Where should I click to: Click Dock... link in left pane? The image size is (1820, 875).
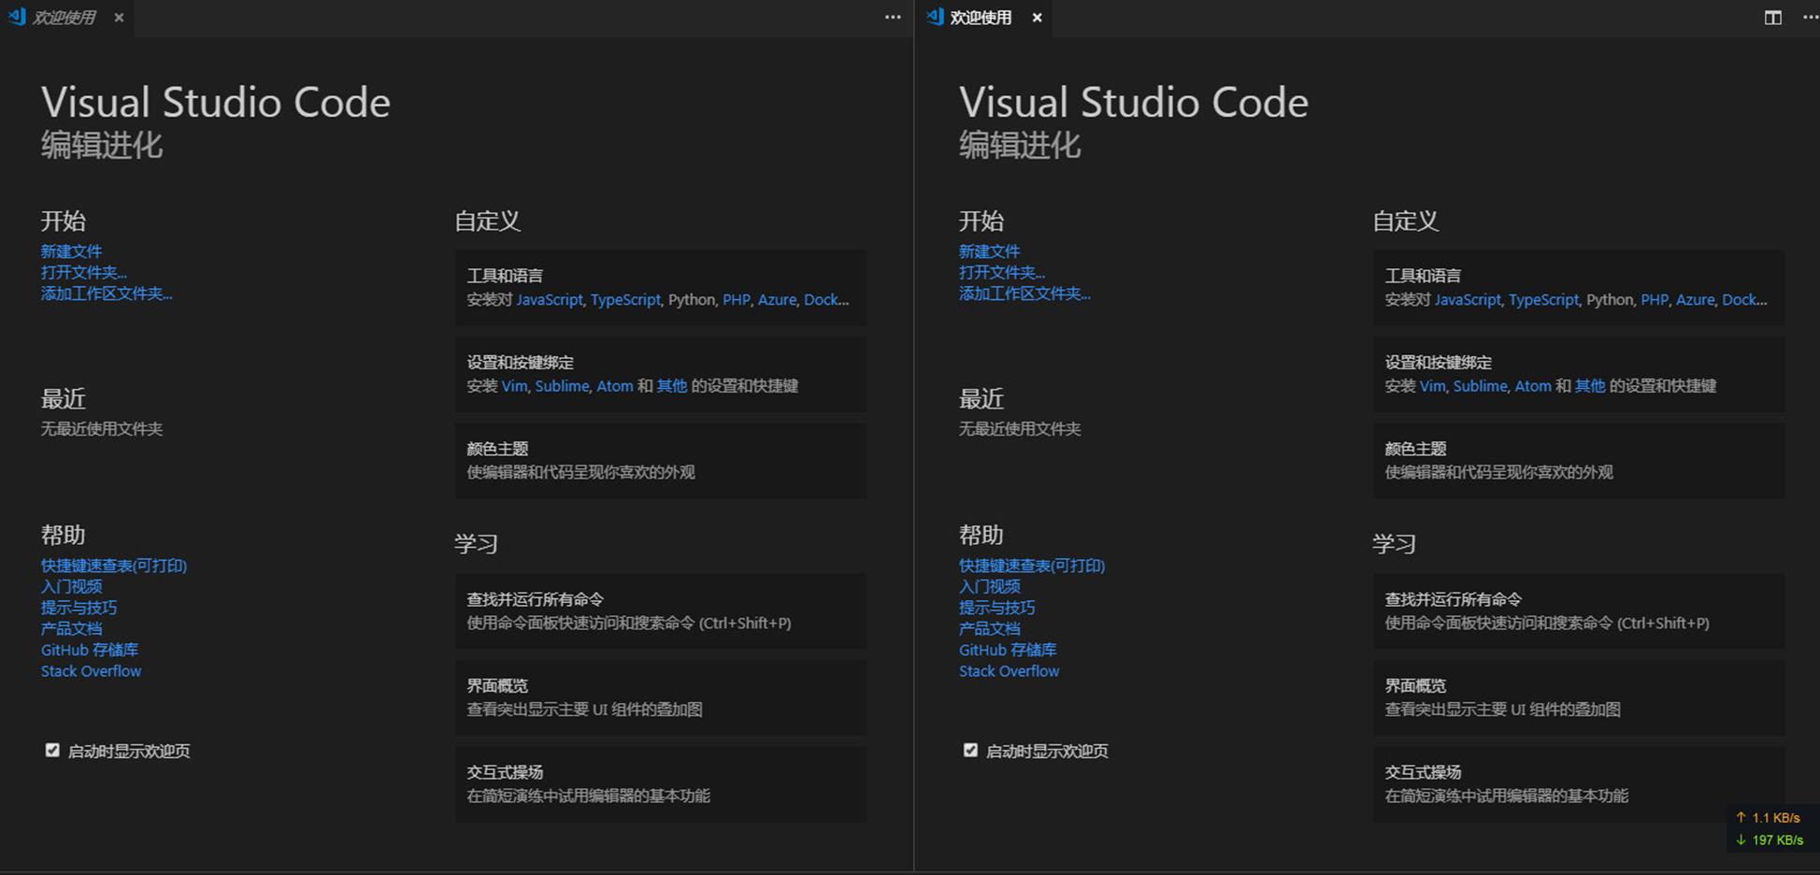point(826,300)
